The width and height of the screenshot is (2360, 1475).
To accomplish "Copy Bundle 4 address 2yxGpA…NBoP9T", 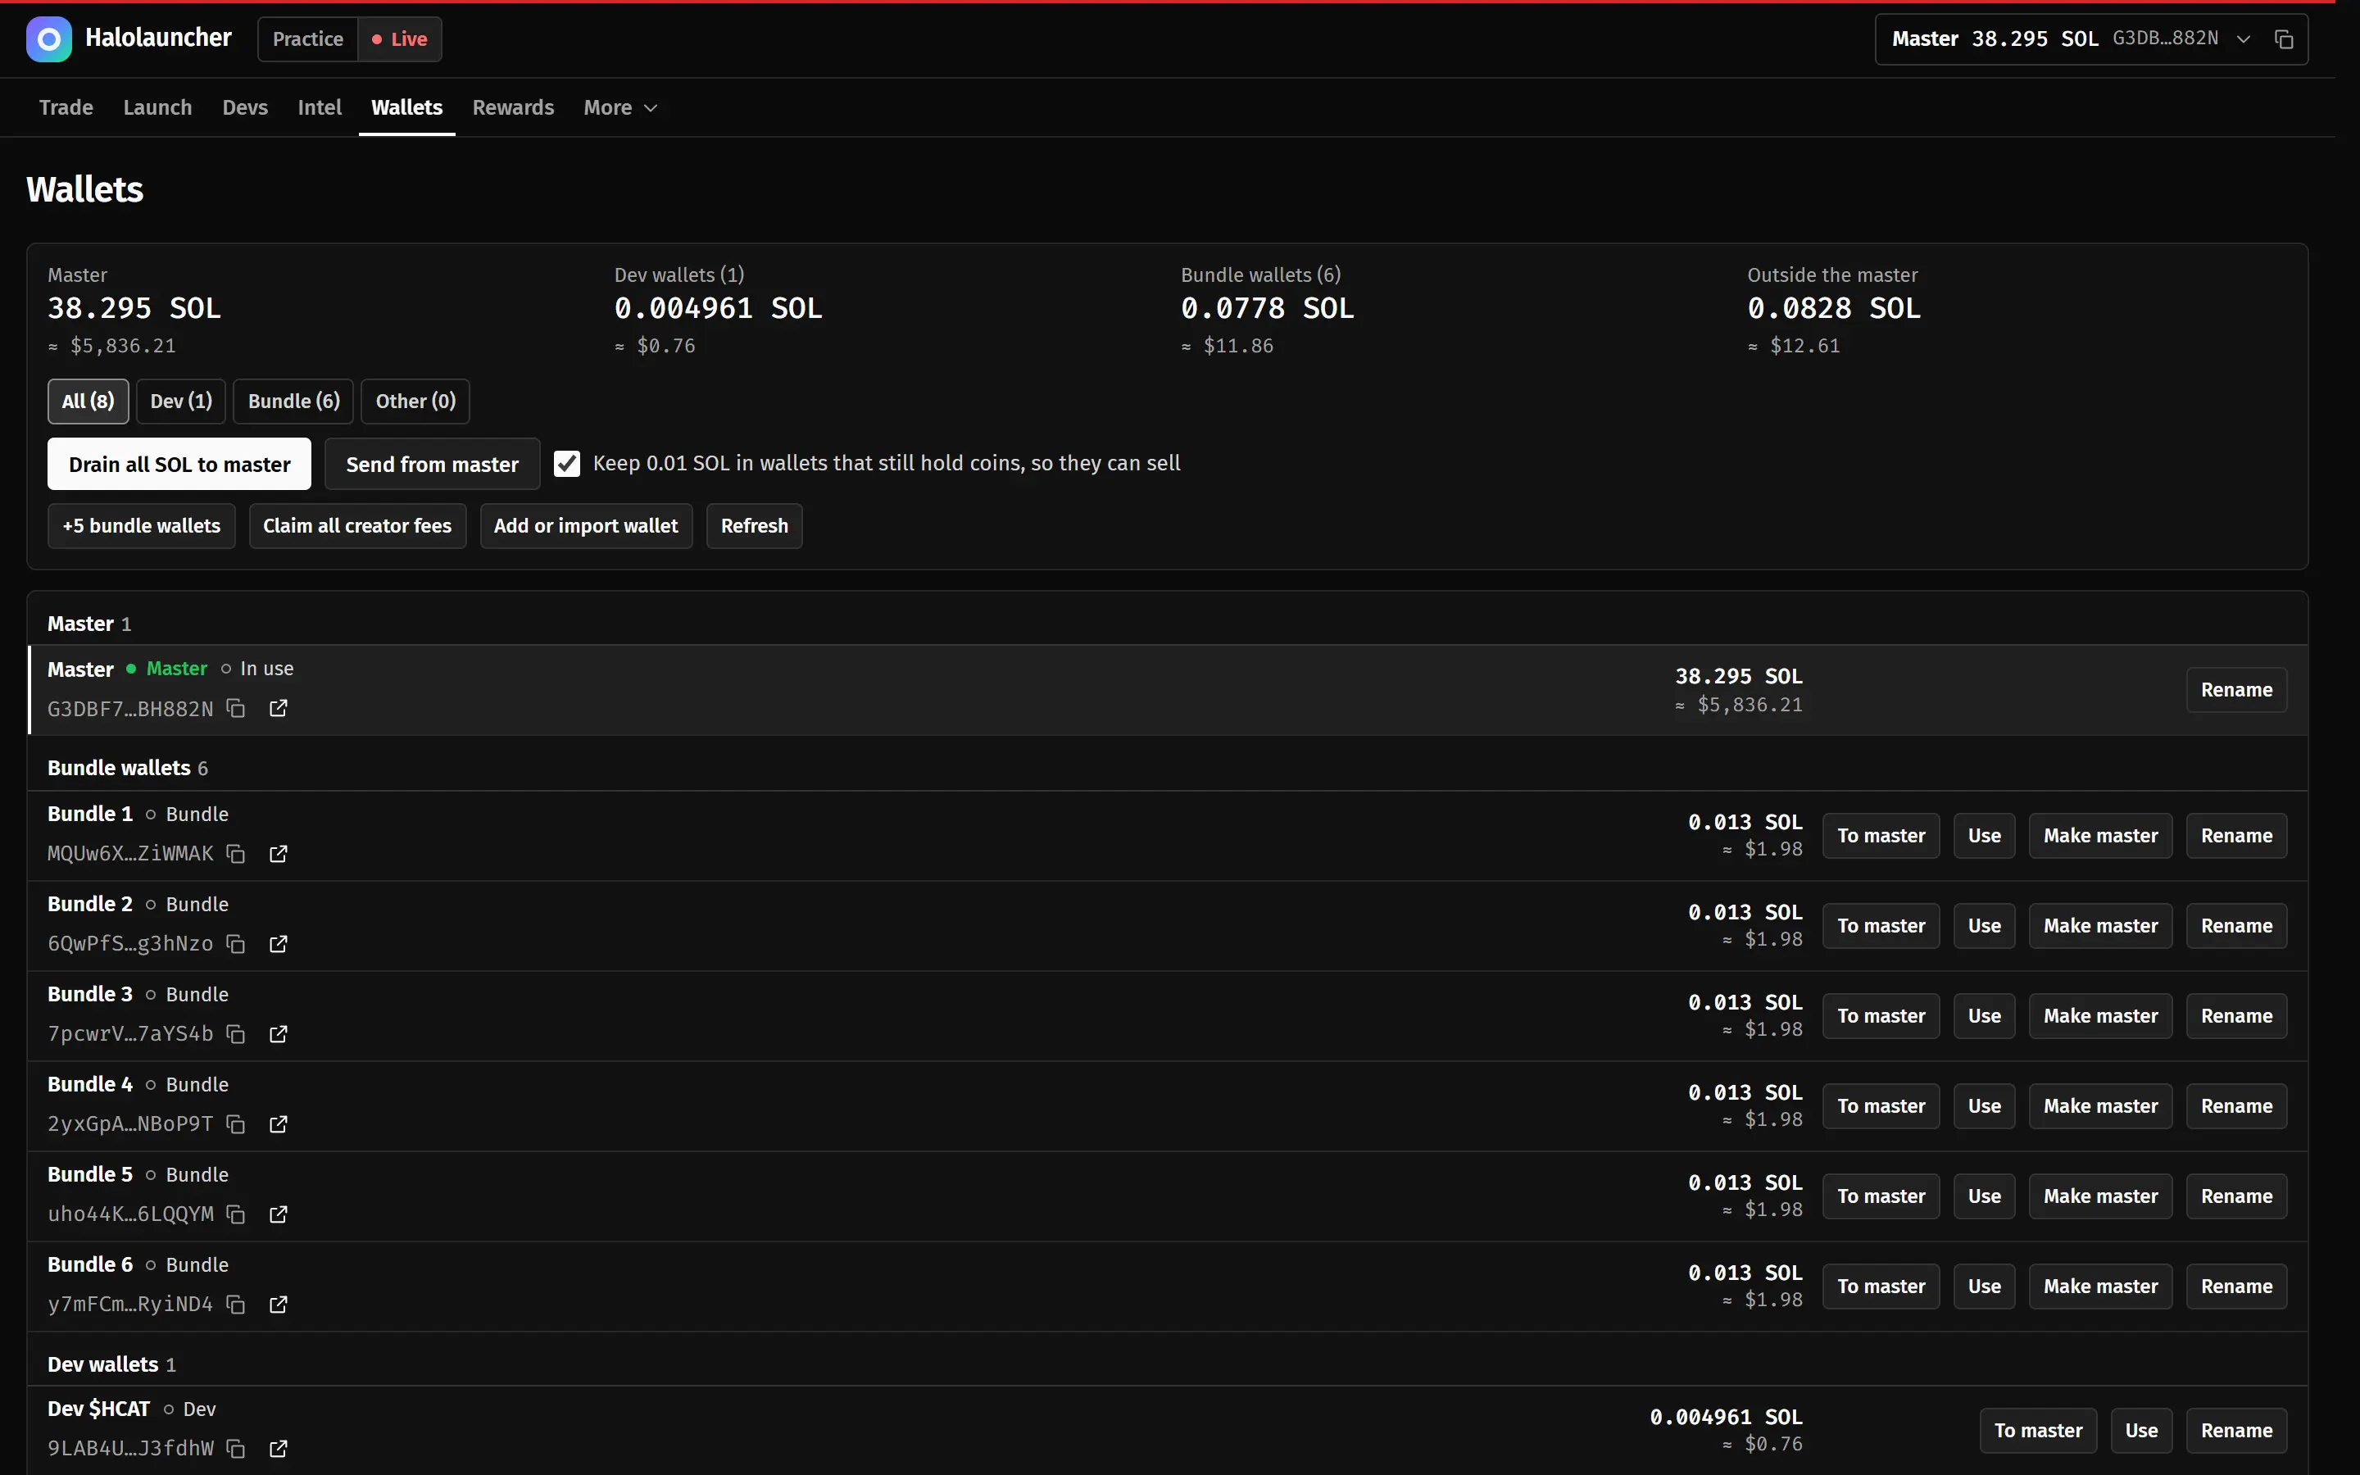I will [x=236, y=1123].
